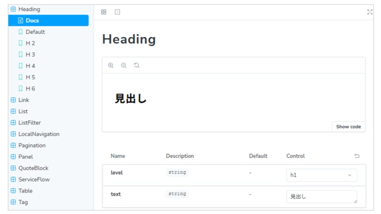Click the Default column header
Image resolution: width=381 pixels, height=214 pixels.
[x=258, y=156]
